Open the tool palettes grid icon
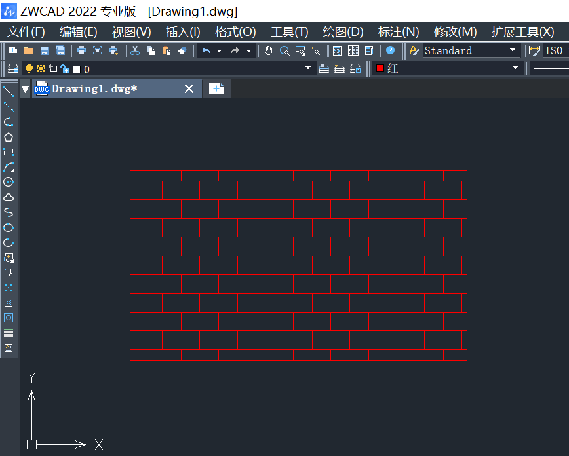 click(x=353, y=50)
